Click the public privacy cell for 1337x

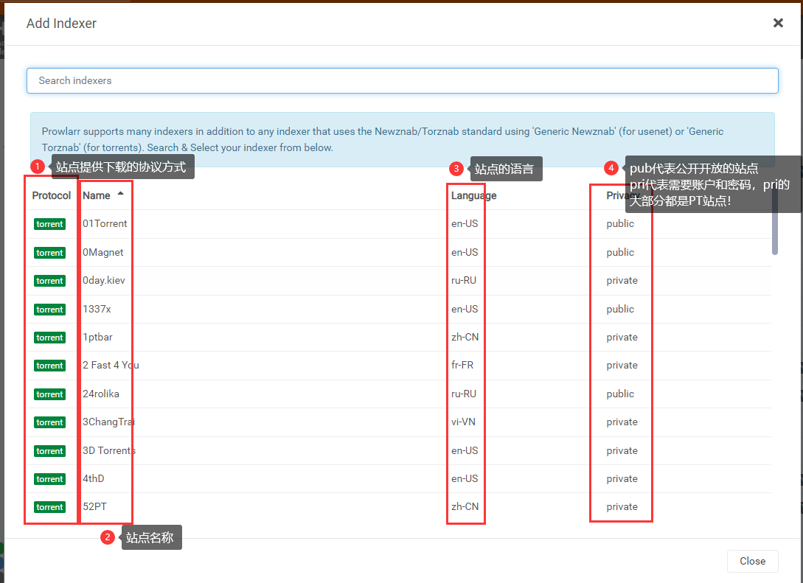(x=619, y=309)
